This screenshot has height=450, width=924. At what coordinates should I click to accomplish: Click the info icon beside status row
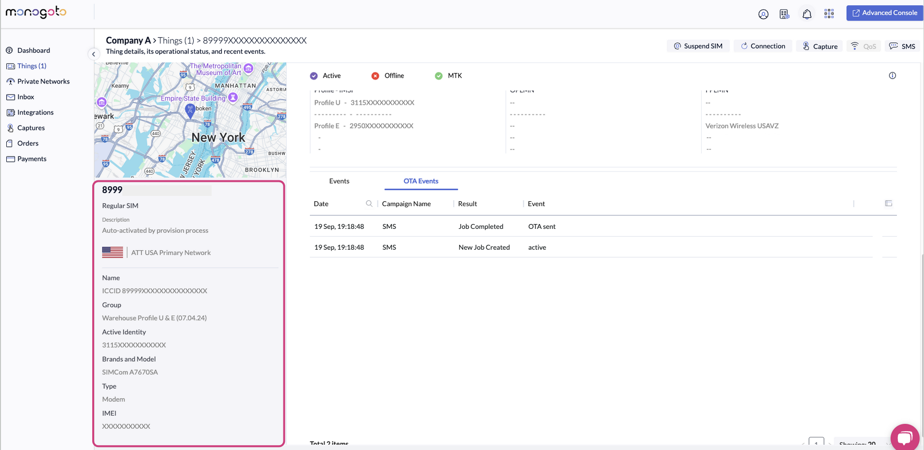(x=892, y=76)
